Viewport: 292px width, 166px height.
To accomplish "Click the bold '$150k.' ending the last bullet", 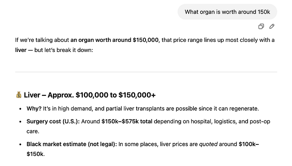I will coord(36,154).
